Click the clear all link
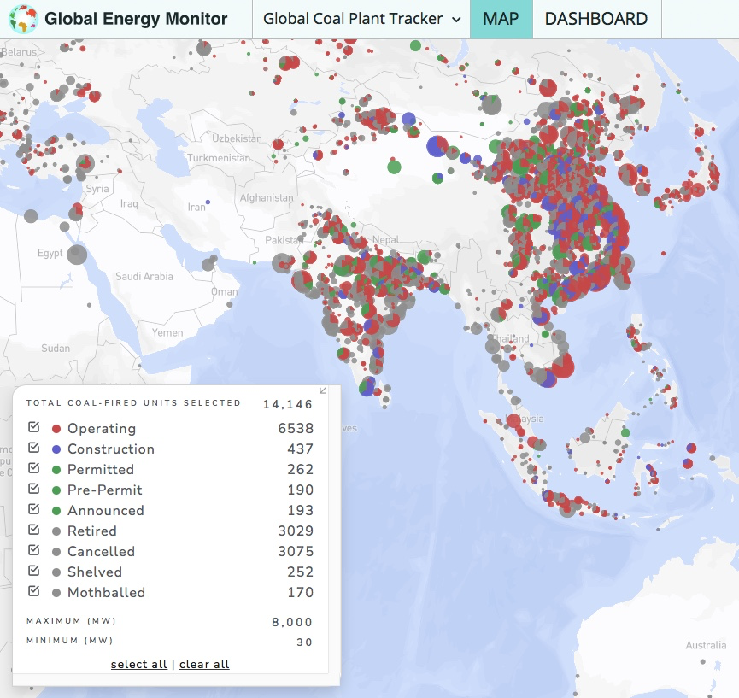739x698 pixels. pyautogui.click(x=204, y=664)
